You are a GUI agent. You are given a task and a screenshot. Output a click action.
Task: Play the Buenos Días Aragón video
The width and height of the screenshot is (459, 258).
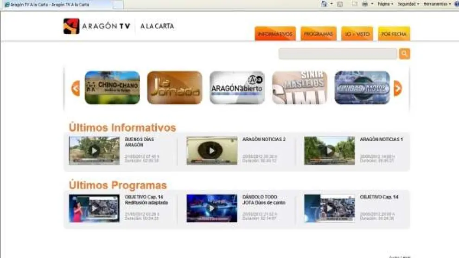(94, 150)
